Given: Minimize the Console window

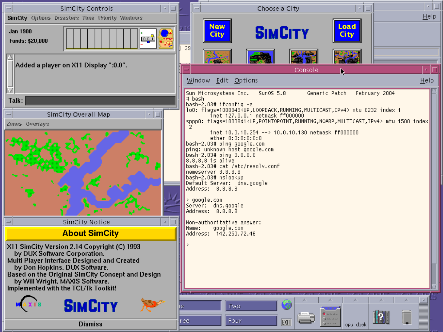Looking at the screenshot, I should (426, 70).
